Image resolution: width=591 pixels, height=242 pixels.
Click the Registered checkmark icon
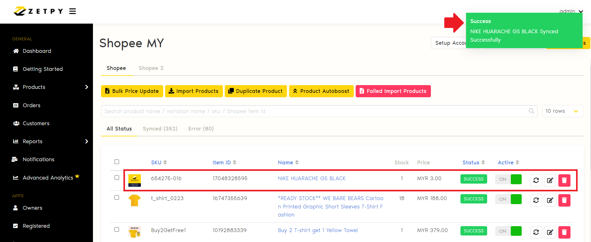[x=16, y=226]
